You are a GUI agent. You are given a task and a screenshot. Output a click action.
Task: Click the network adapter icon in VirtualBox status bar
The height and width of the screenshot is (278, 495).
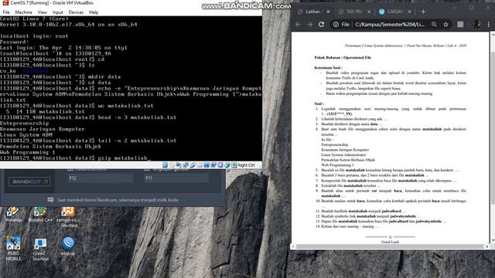coord(186,165)
